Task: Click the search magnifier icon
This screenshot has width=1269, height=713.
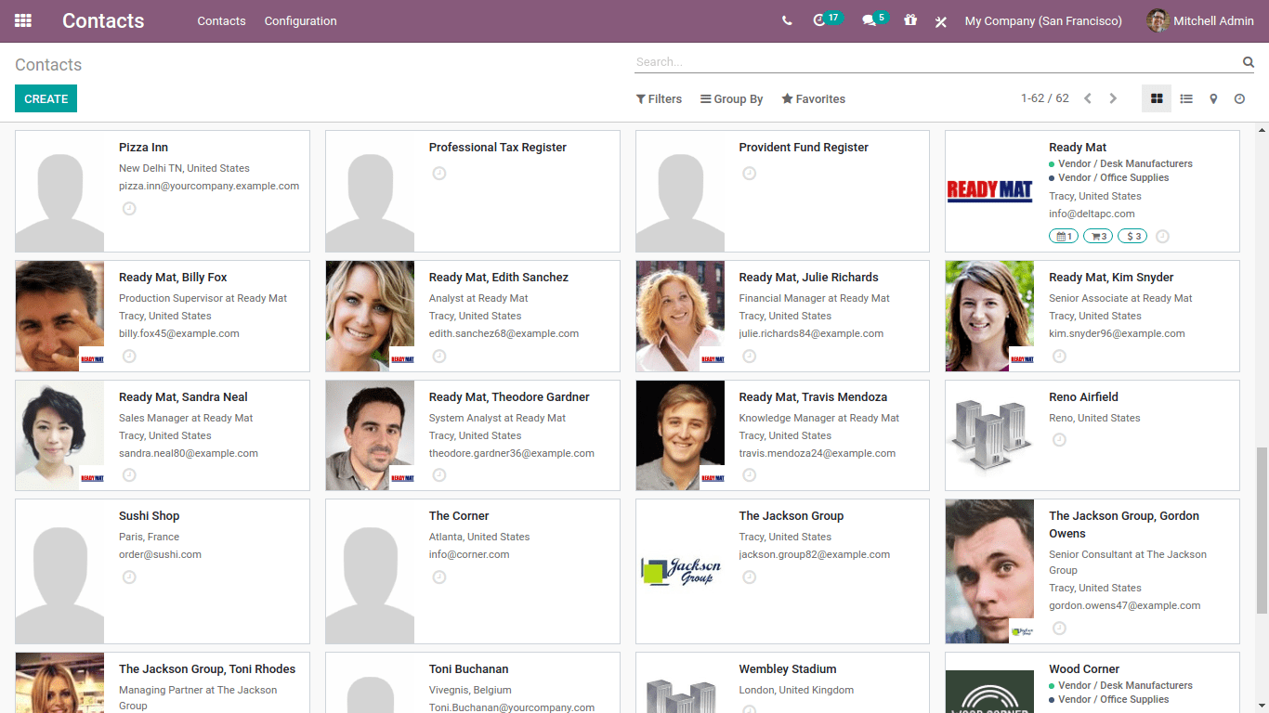Action: pyautogui.click(x=1249, y=62)
